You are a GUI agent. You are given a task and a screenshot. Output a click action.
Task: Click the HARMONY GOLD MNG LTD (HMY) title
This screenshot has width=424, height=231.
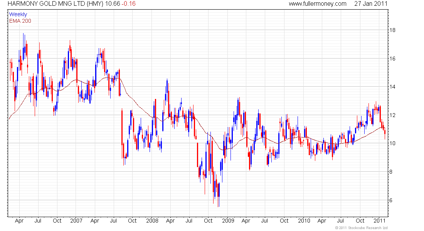[56, 4]
